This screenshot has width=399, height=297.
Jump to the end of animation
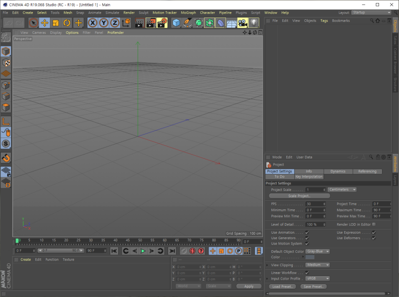(x=172, y=251)
